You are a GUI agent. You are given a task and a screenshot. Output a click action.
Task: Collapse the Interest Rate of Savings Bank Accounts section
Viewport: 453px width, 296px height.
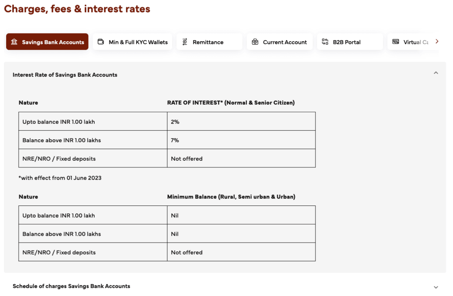tap(436, 73)
